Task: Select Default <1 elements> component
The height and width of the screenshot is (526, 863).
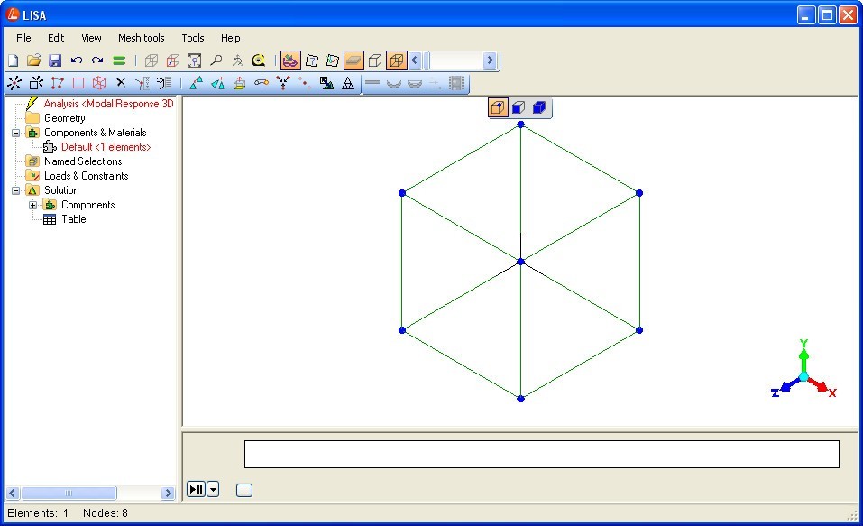Action: click(x=106, y=147)
